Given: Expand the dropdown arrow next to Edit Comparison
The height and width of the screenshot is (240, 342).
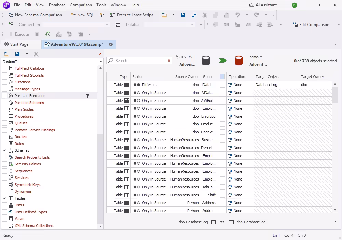Looking at the screenshot, I should [x=339, y=25].
